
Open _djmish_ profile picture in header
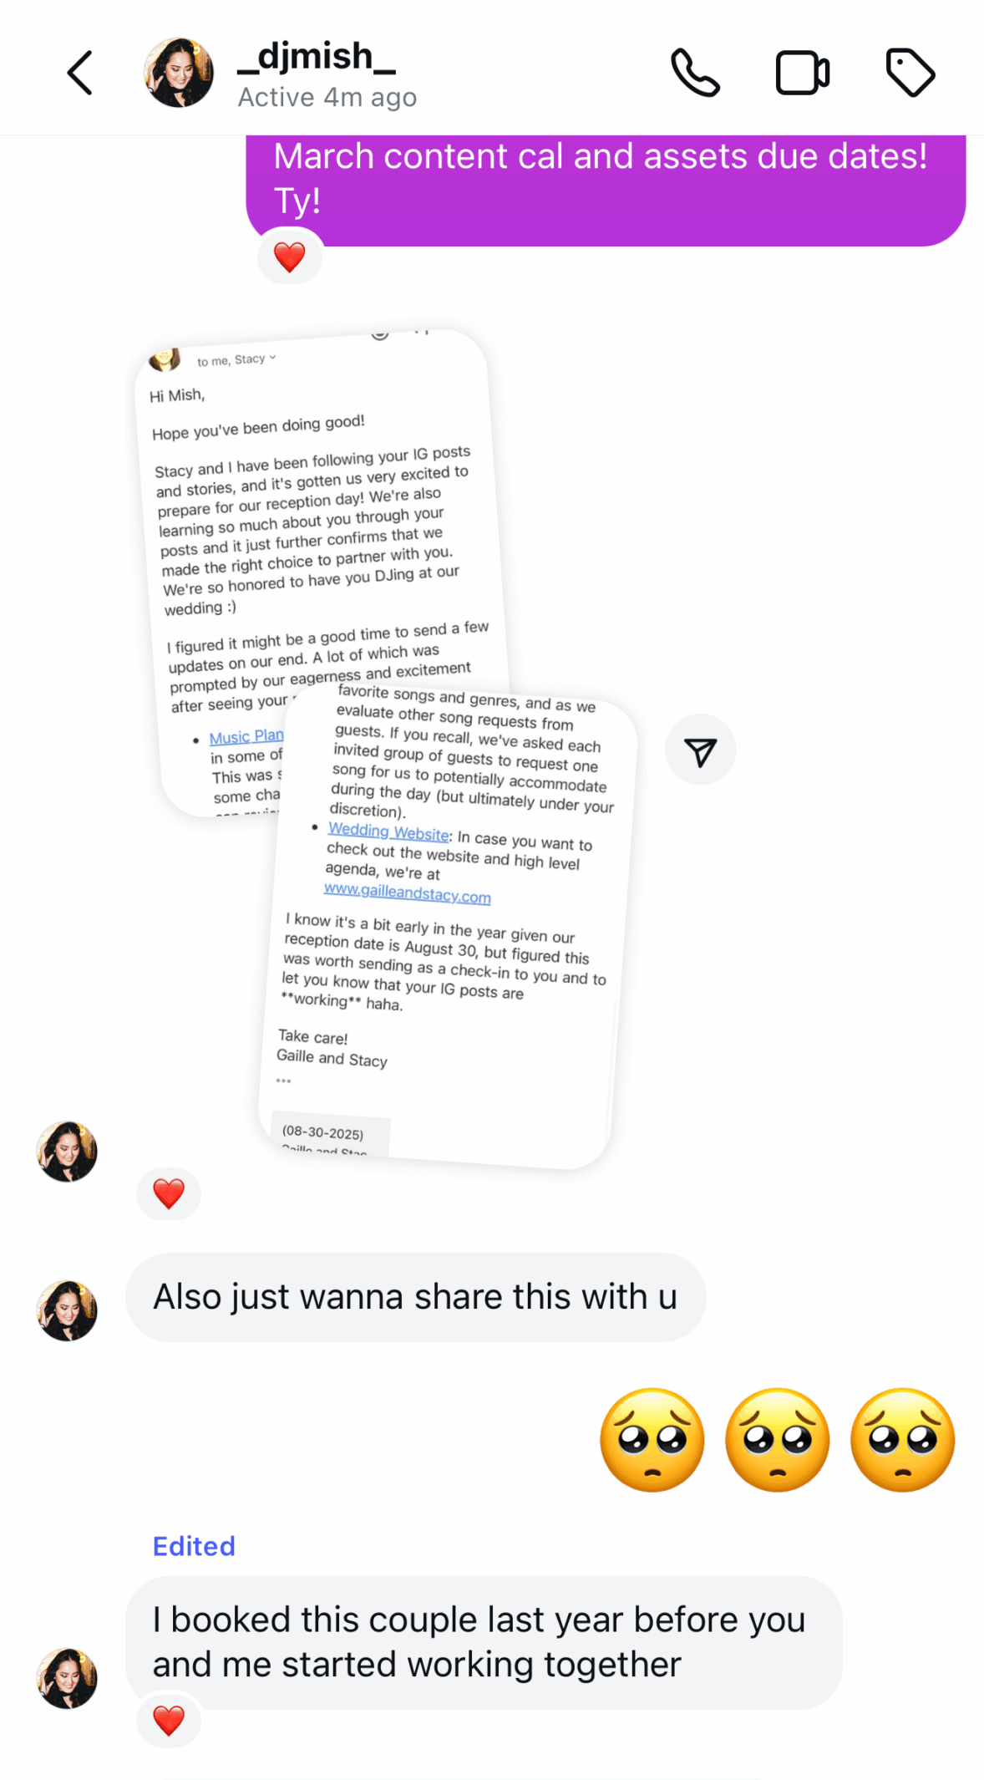click(x=179, y=73)
